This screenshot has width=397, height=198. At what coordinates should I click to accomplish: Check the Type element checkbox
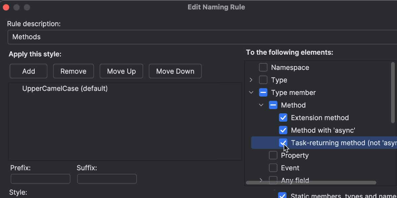pos(263,80)
